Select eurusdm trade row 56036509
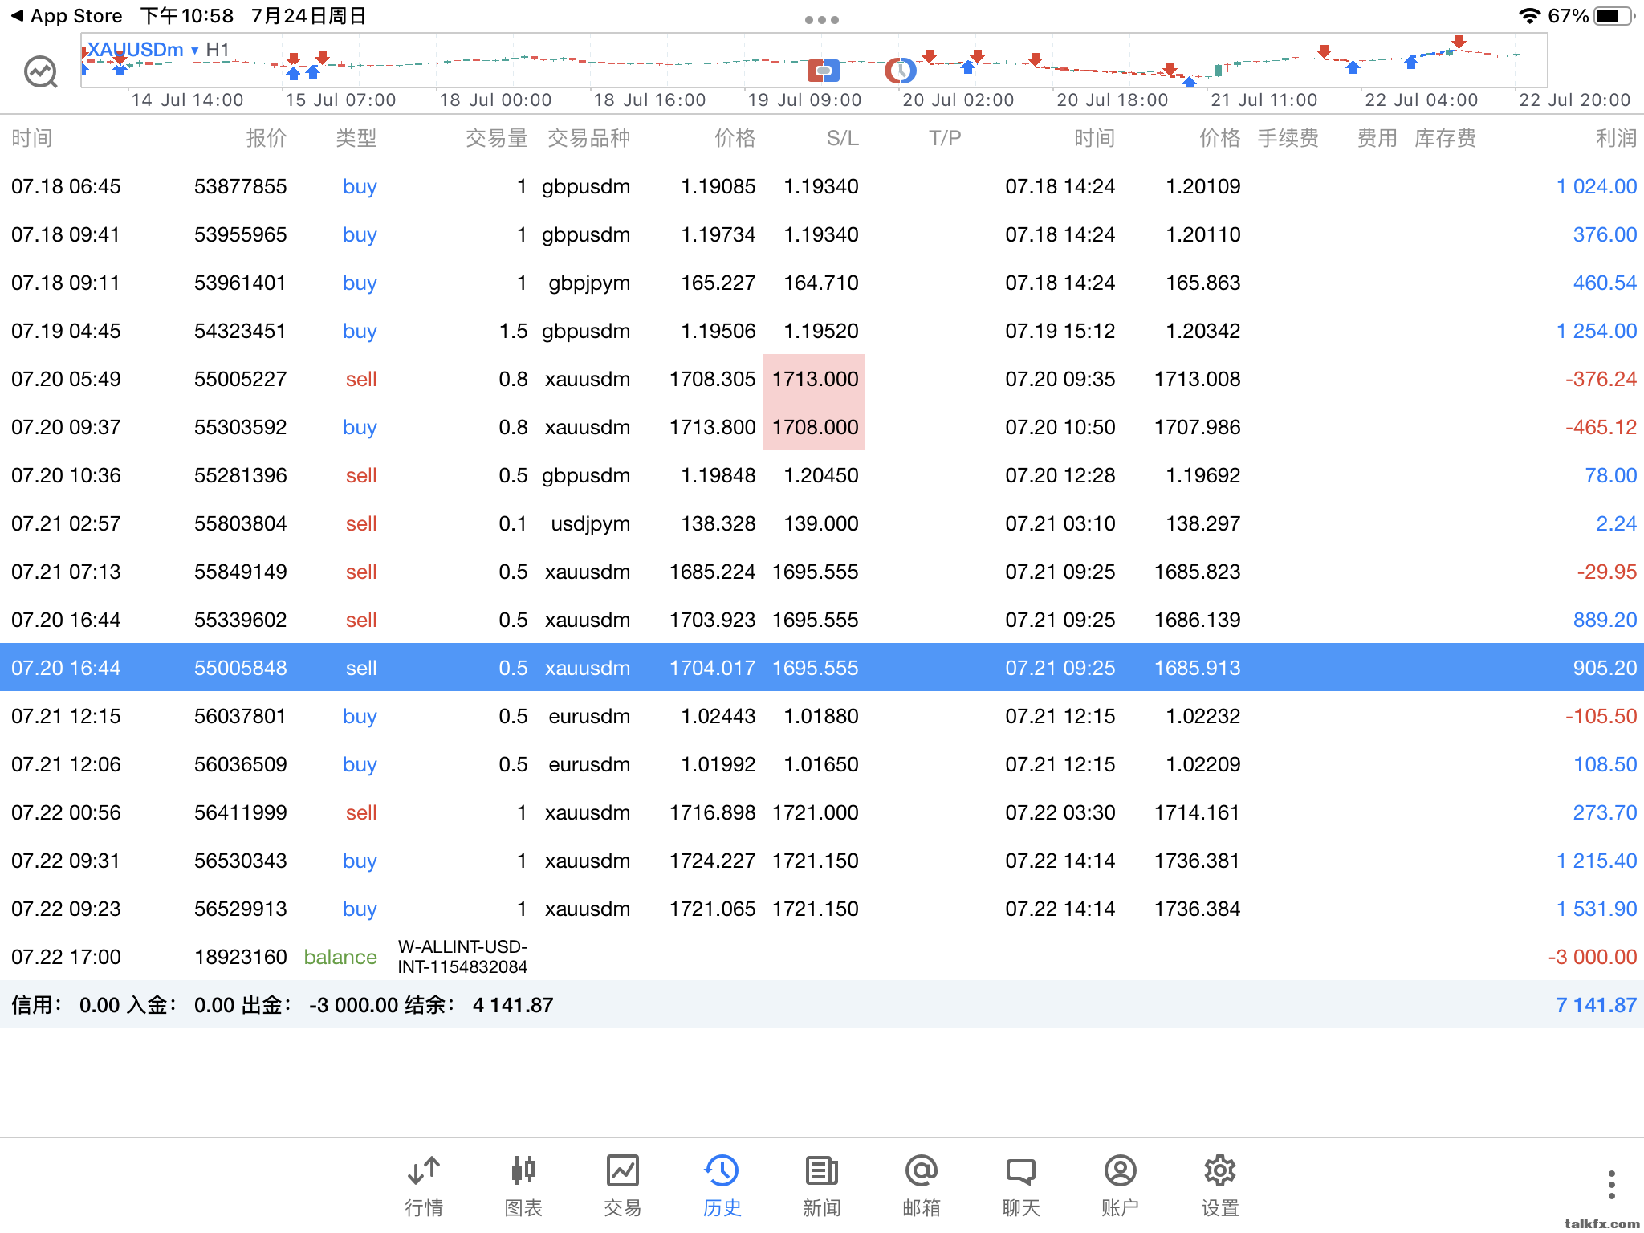The width and height of the screenshot is (1644, 1233). tap(822, 764)
